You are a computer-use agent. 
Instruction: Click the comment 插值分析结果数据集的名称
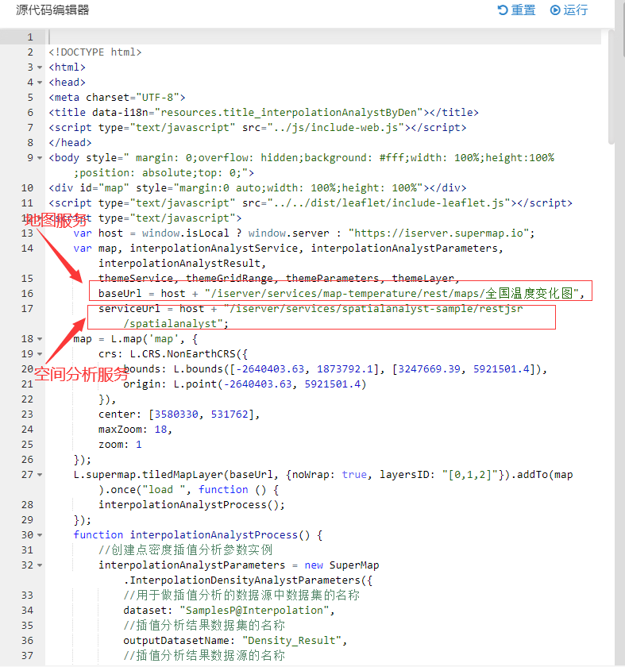204,626
